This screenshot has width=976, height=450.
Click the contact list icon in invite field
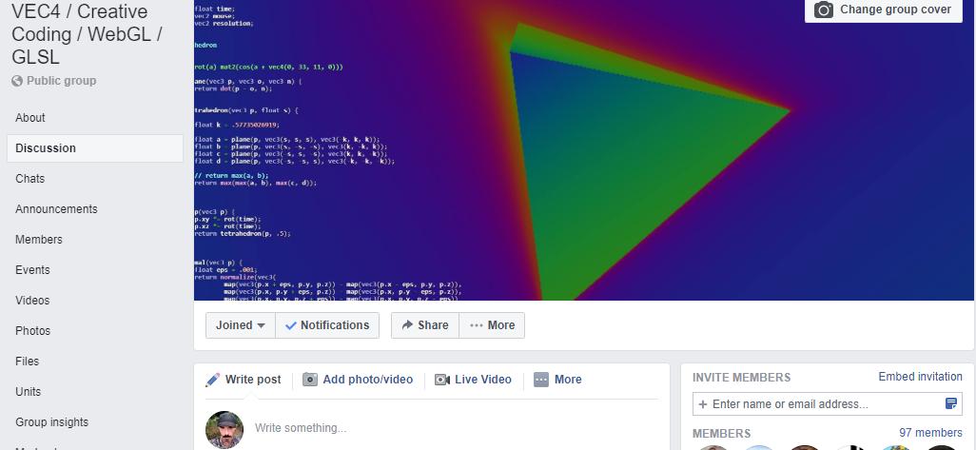951,404
